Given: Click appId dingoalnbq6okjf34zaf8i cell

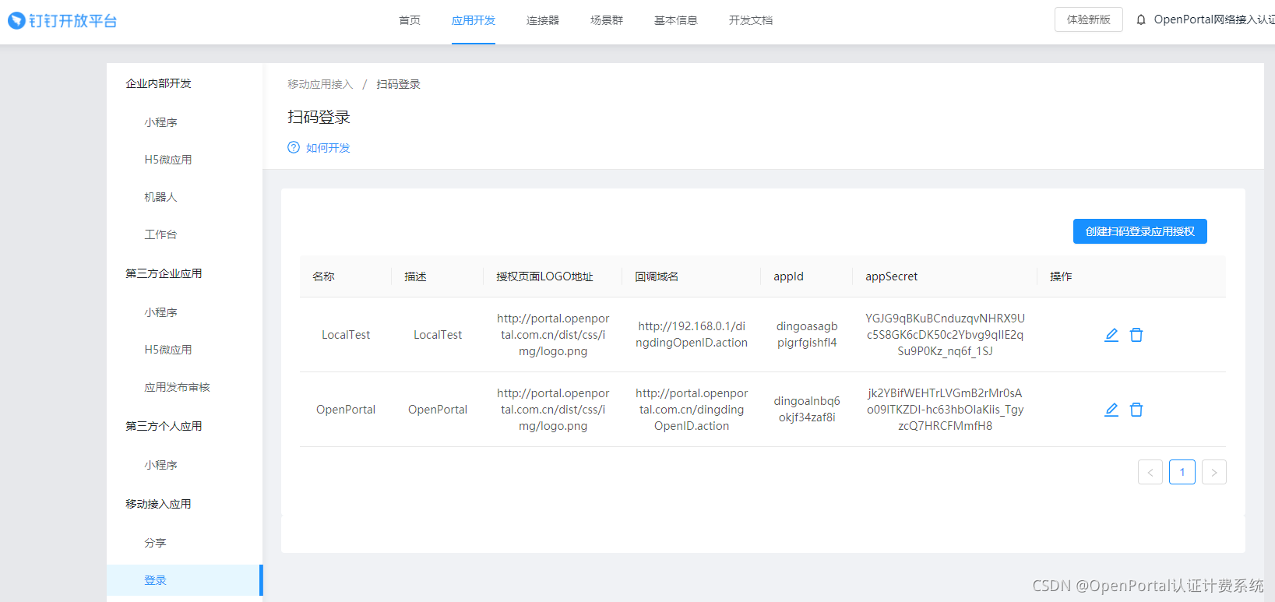Looking at the screenshot, I should click(x=807, y=409).
